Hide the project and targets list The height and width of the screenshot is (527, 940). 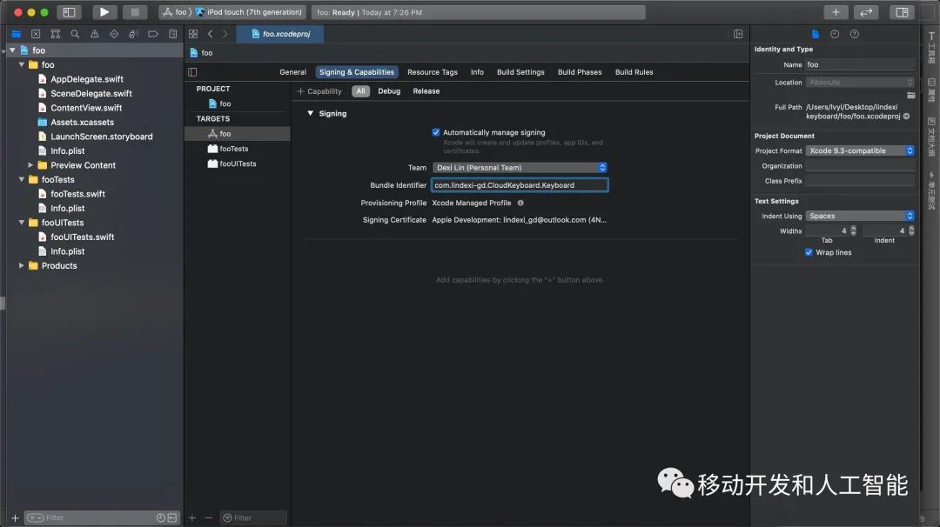coord(192,72)
